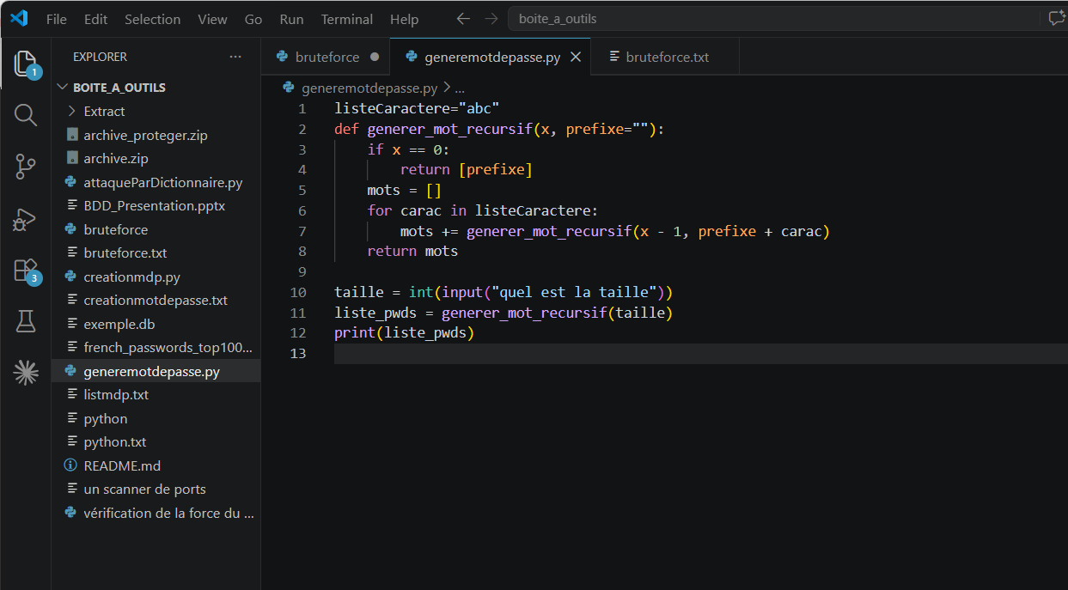Select the generemotdepasse.py editor tab

(x=492, y=57)
